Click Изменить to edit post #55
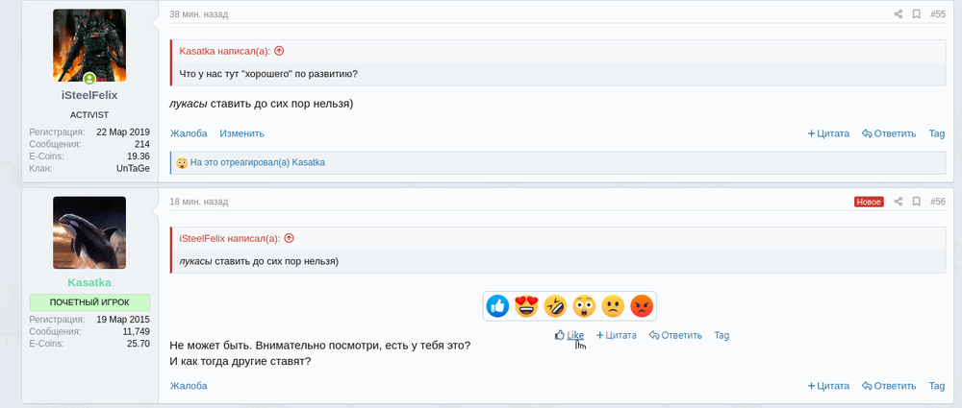The width and height of the screenshot is (962, 408). pos(241,133)
